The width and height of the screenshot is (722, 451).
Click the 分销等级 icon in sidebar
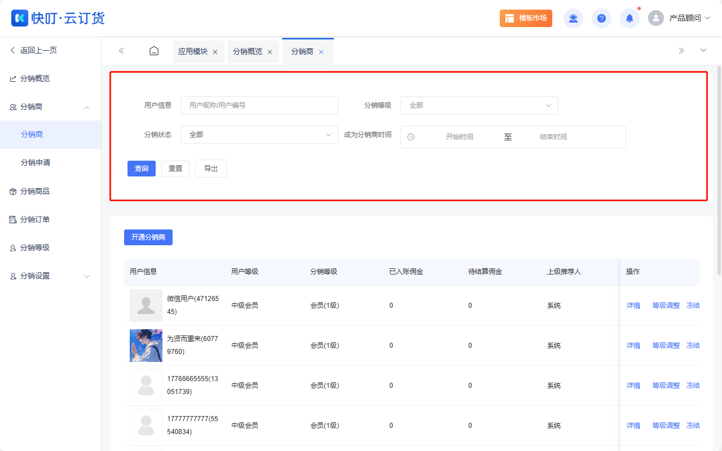tap(13, 248)
